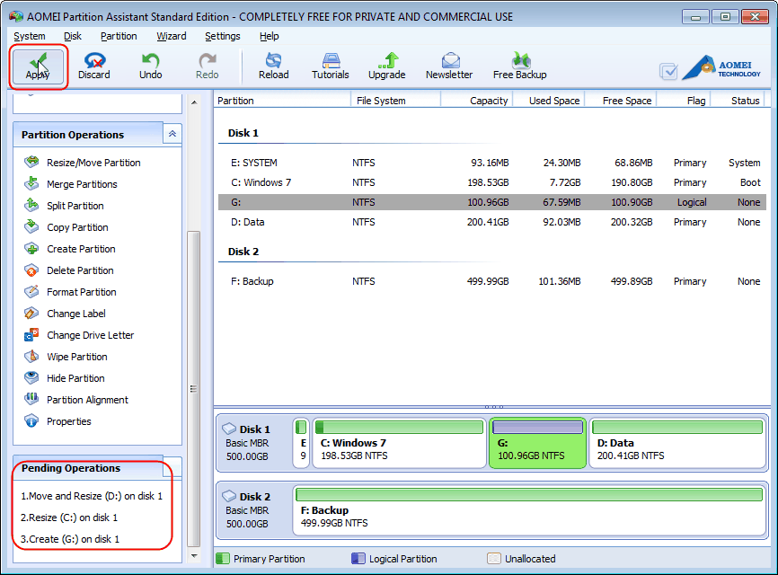
Task: Choose Merge Partitions in the sidebar
Action: click(x=82, y=184)
